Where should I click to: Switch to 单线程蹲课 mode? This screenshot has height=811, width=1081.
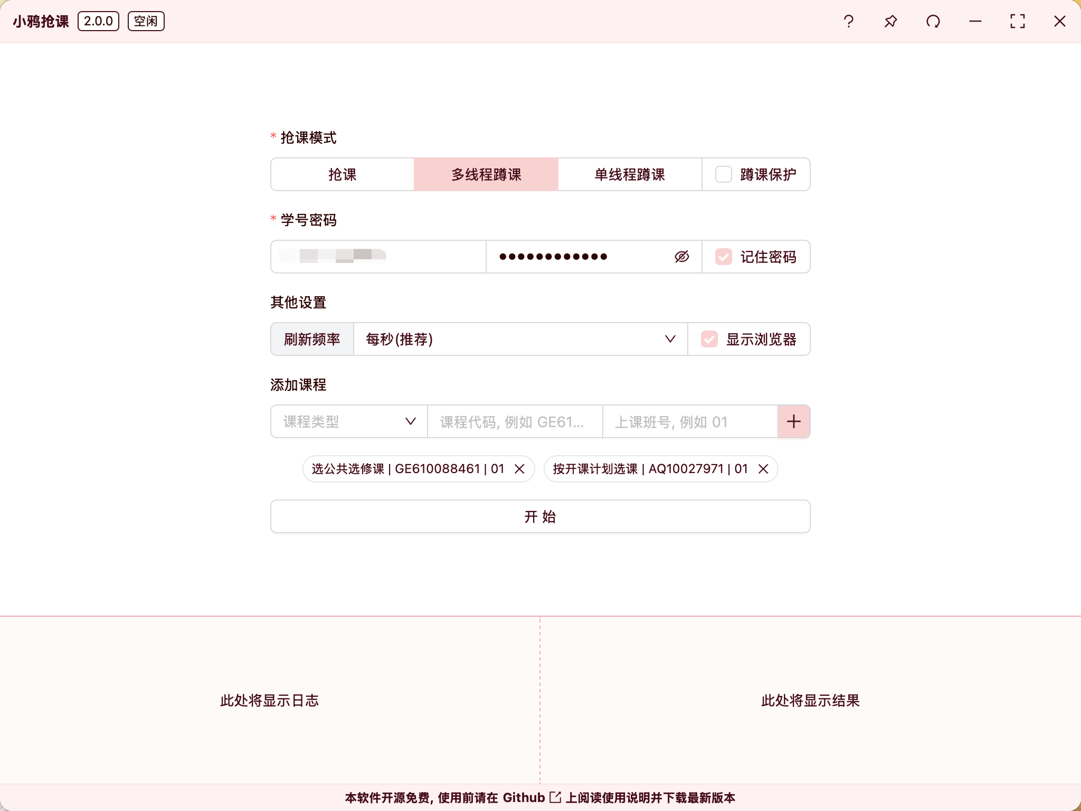[x=630, y=174]
